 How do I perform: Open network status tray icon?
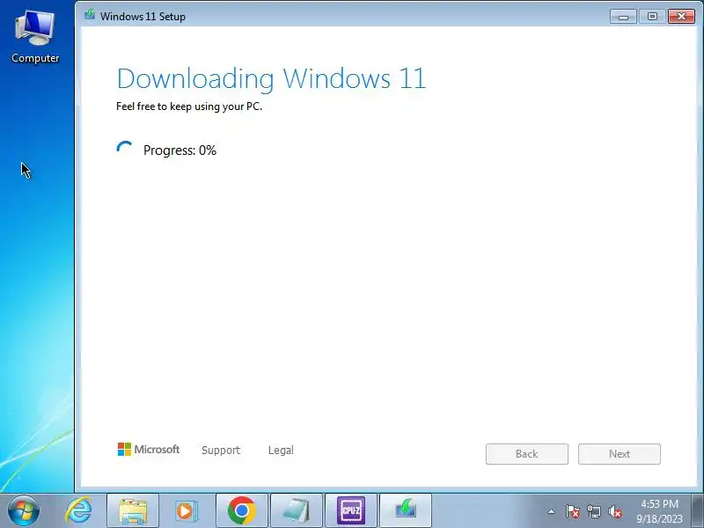tap(593, 511)
